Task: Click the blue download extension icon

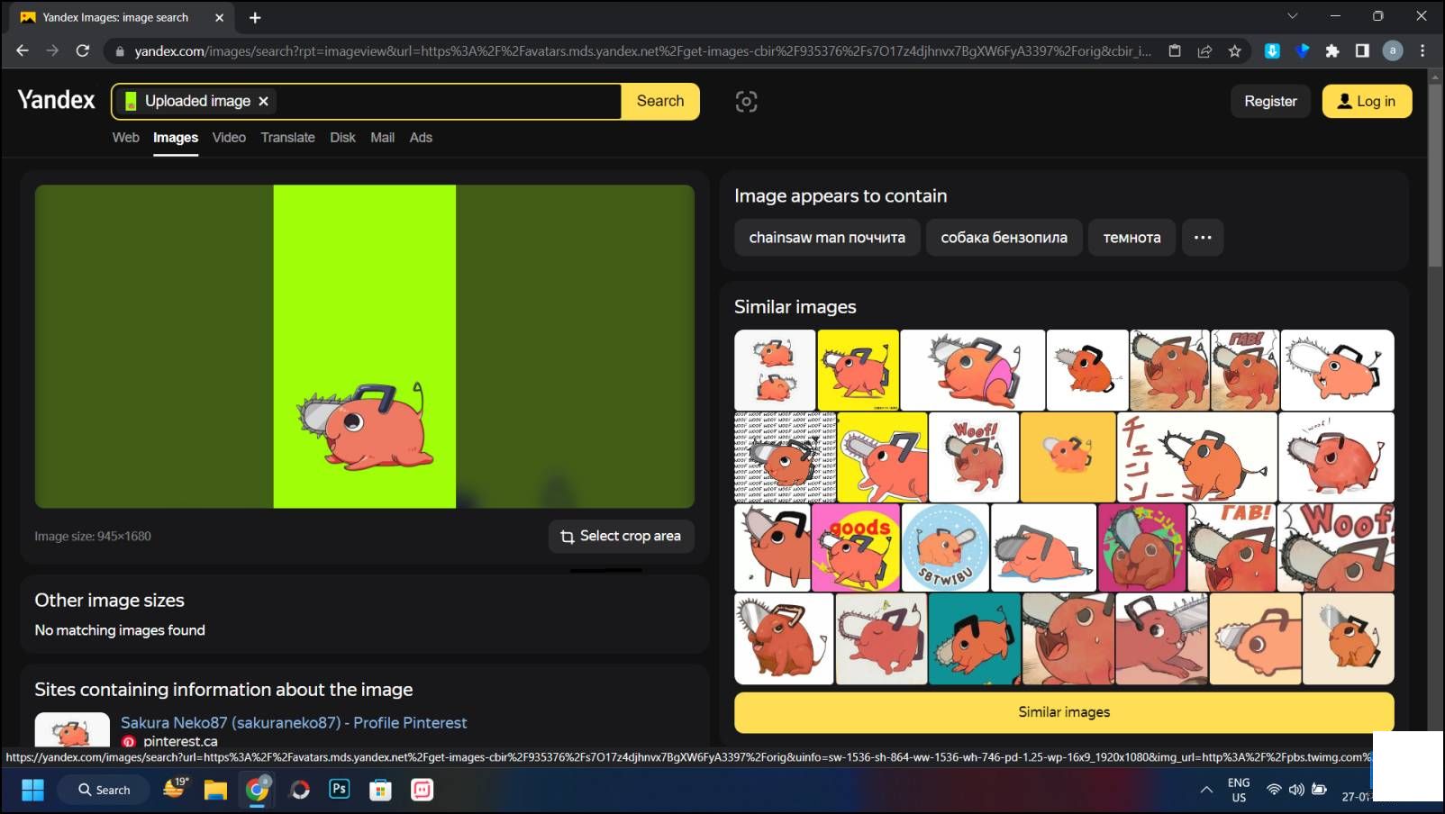Action: 1272,51
